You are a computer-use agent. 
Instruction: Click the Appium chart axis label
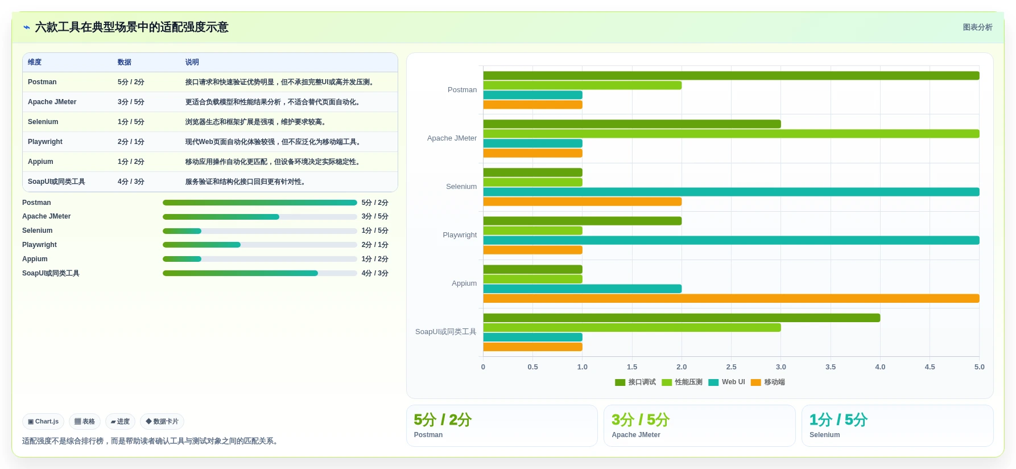pyautogui.click(x=464, y=283)
